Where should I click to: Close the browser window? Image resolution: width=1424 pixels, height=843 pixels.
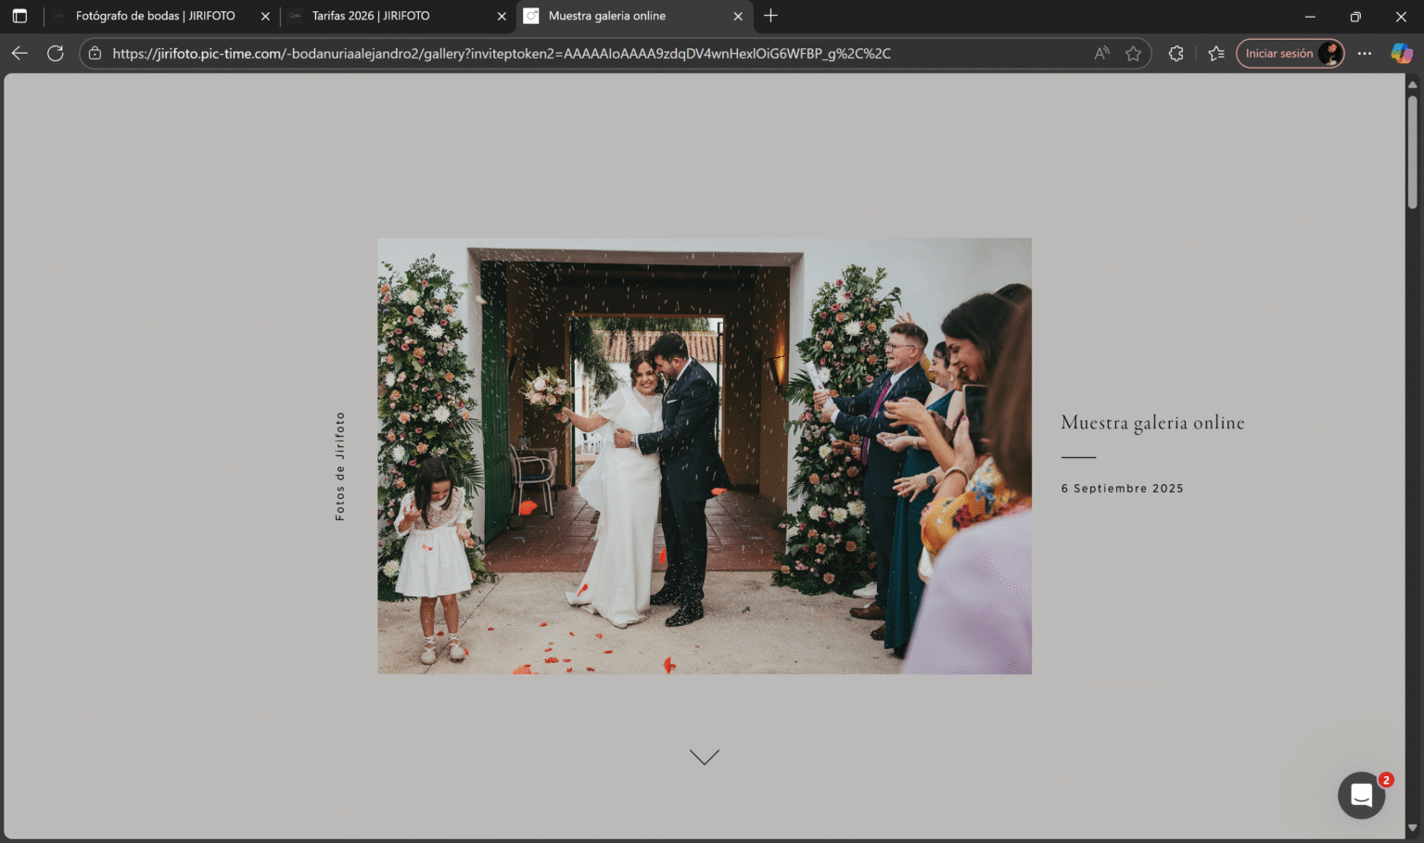point(1401,16)
